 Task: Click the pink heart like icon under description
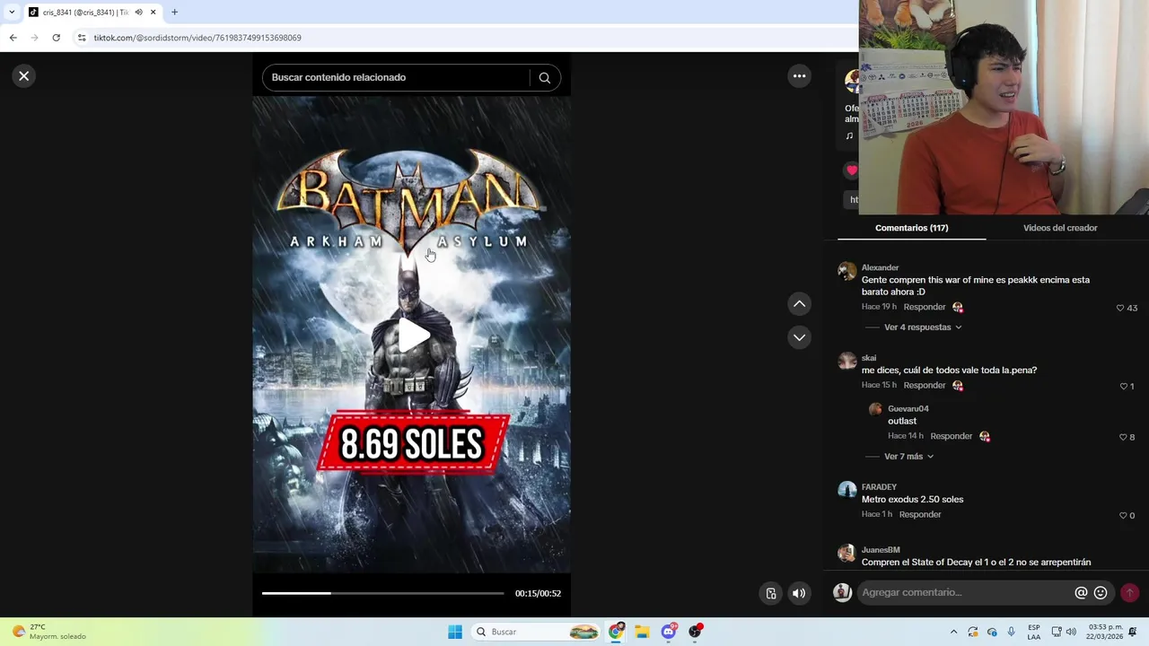tap(851, 170)
